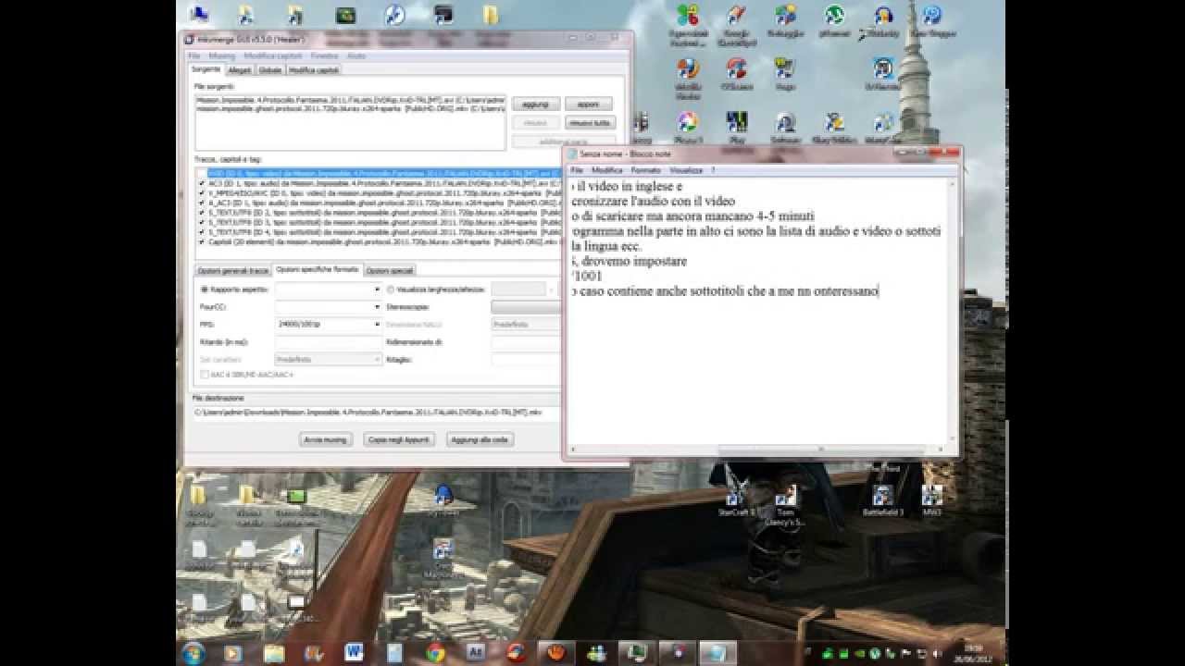
Task: Uncheck V_MPEG4/ISO/AVC video track
Action: coord(202,193)
